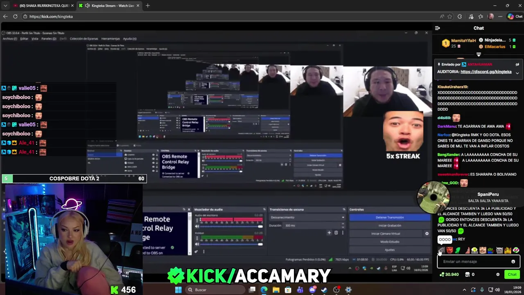This screenshot has height=295, width=524.
Task: Open OBS Studio from the taskbar
Action: click(337, 290)
